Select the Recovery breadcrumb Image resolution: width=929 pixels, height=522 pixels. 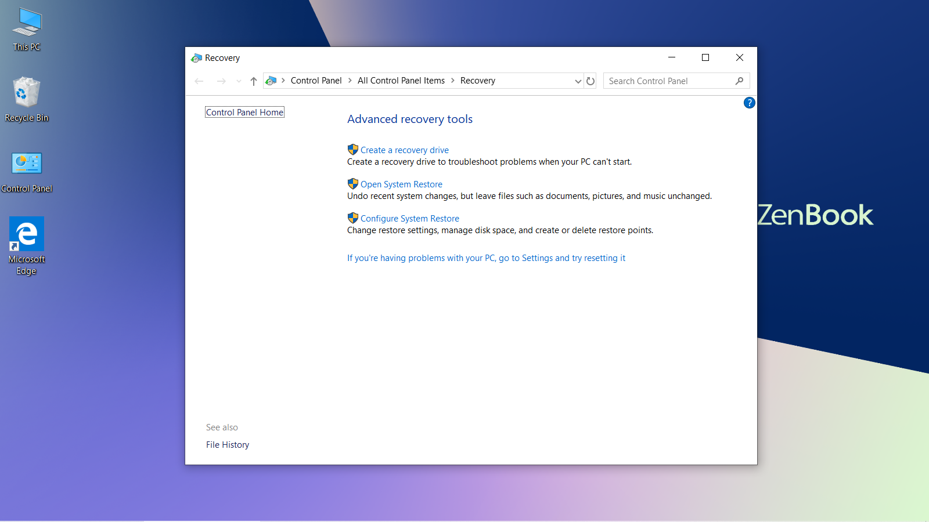coord(478,81)
